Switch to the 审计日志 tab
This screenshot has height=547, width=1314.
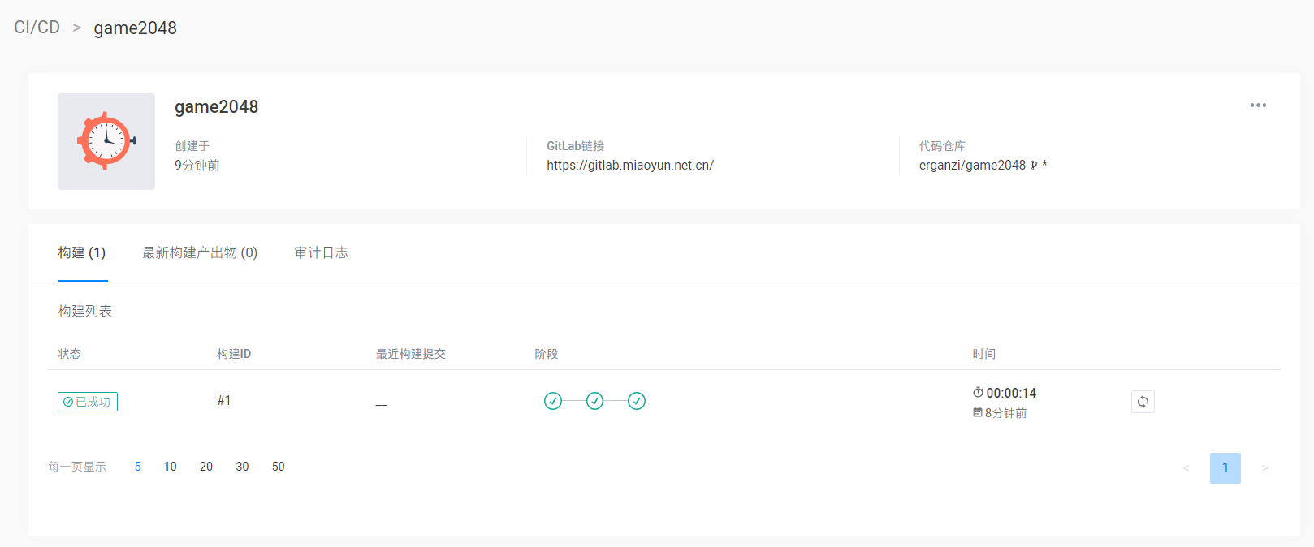[x=321, y=253]
